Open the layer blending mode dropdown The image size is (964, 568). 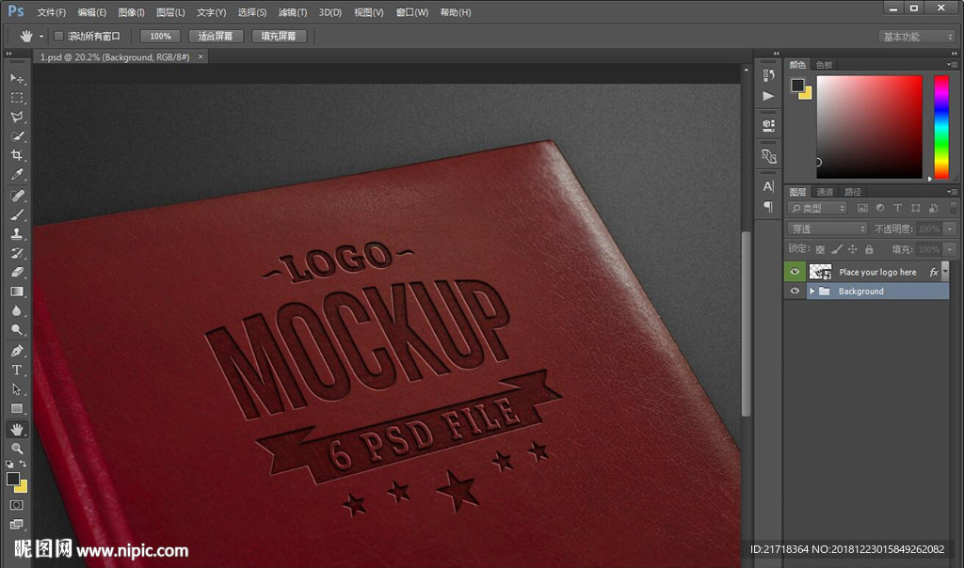point(827,229)
